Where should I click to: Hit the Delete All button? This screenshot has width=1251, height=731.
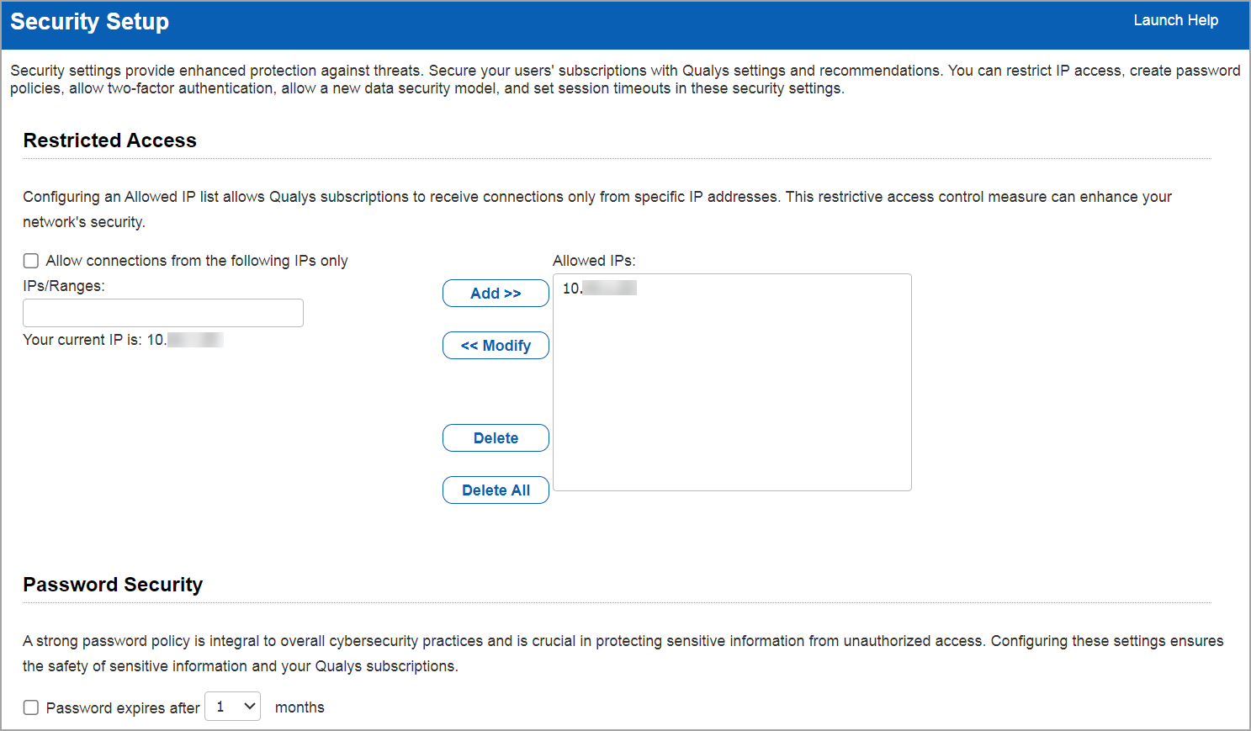click(496, 490)
